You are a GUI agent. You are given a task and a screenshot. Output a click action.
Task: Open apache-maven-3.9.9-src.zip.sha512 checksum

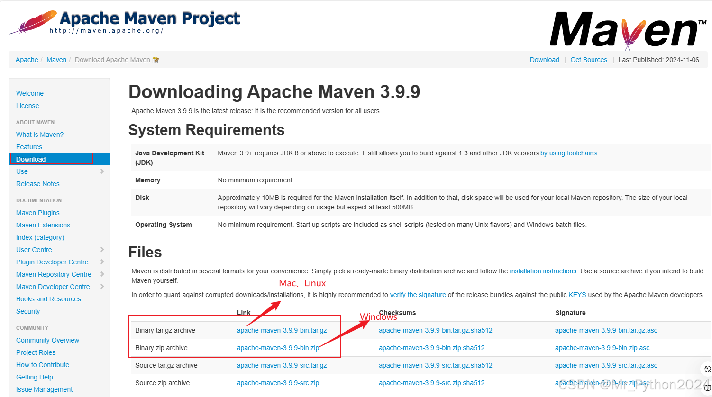tap(431, 383)
